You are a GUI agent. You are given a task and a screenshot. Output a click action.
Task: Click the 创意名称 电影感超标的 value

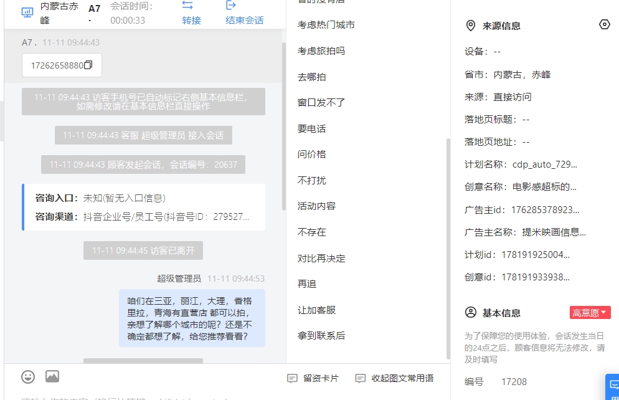tap(544, 187)
